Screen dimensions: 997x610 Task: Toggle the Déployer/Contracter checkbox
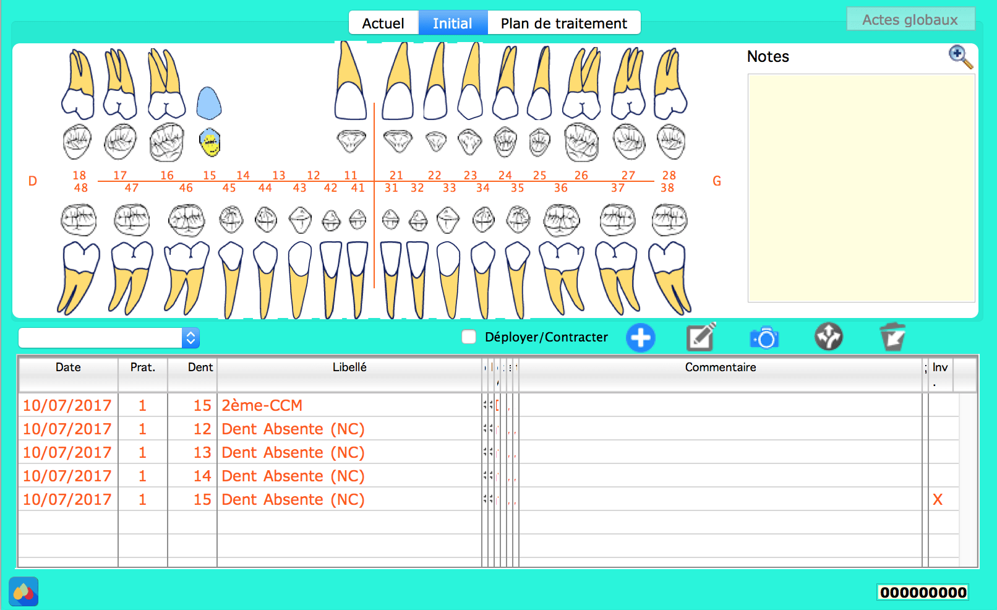click(469, 337)
